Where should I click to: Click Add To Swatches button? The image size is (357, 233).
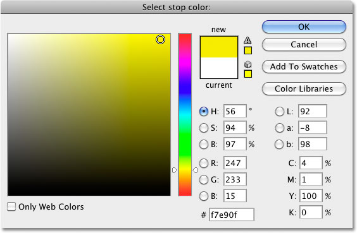(304, 66)
